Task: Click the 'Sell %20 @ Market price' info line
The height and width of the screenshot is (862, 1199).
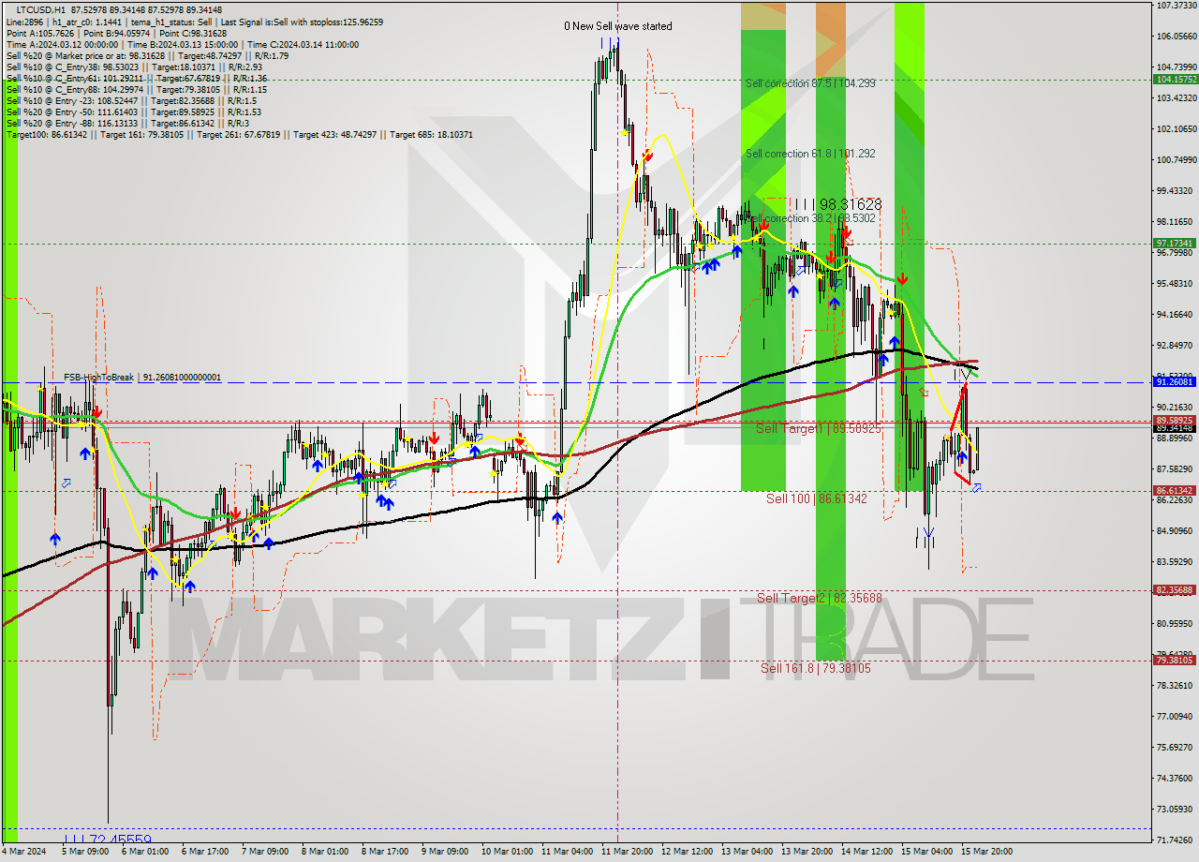Action: pos(147,55)
